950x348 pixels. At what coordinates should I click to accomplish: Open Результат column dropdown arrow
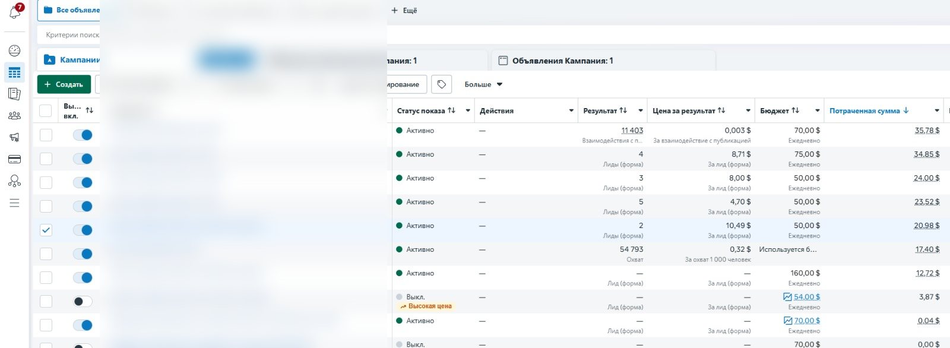click(x=641, y=110)
